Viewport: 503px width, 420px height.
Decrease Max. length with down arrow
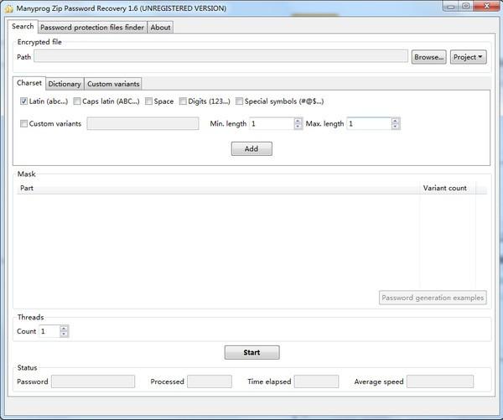pos(395,127)
